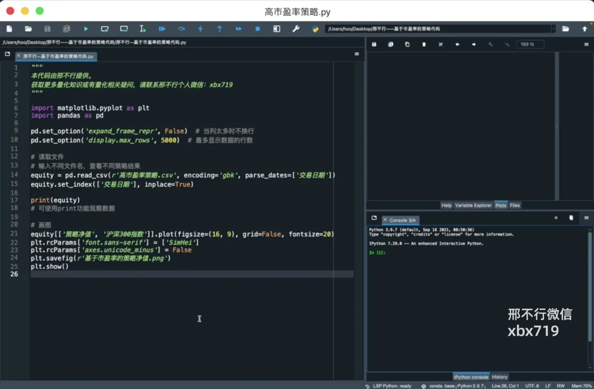594x389 pixels.
Task: Click the plots pane vertical scrollbar
Action: coord(557,126)
